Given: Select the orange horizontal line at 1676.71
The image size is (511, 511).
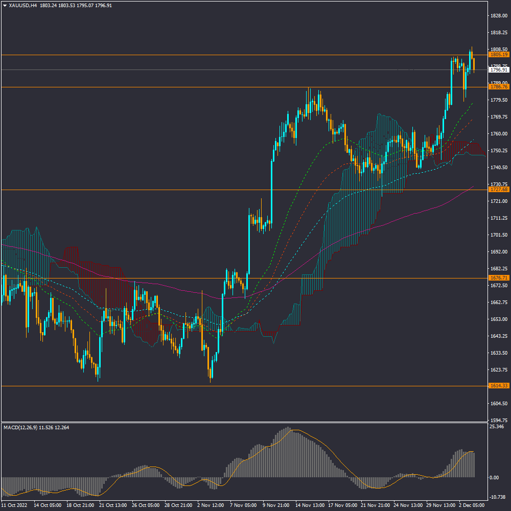Looking at the screenshot, I should pos(153,278).
